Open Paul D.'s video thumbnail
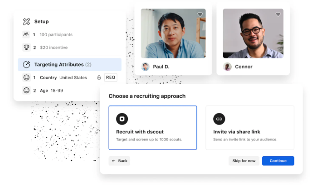315x186 pixels. 173,33
